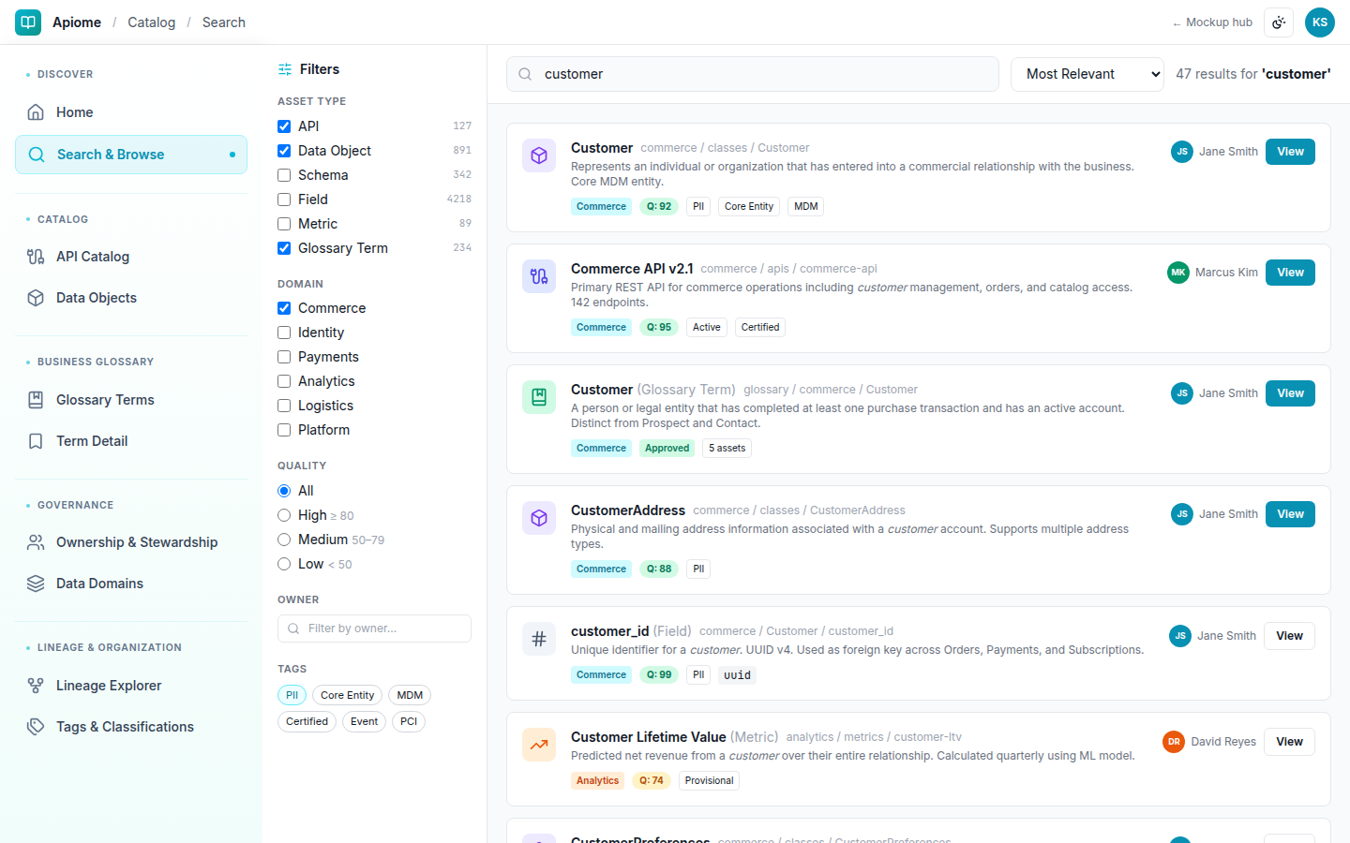View the Commerce API v2.1 result

(x=1290, y=273)
